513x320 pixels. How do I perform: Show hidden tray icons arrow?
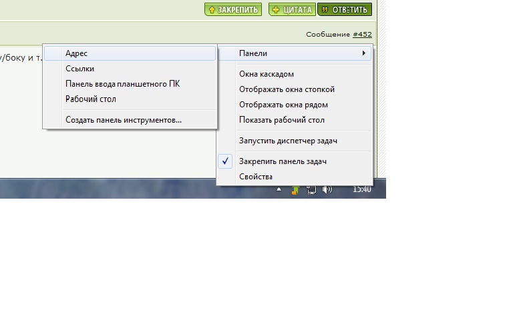pos(281,190)
